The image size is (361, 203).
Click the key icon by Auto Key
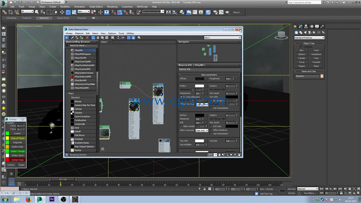[x=282, y=190]
